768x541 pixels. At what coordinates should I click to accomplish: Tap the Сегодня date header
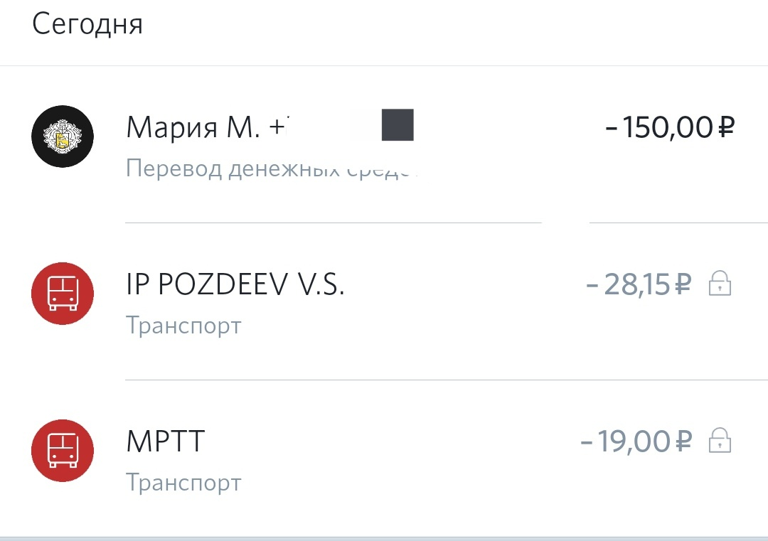click(87, 24)
